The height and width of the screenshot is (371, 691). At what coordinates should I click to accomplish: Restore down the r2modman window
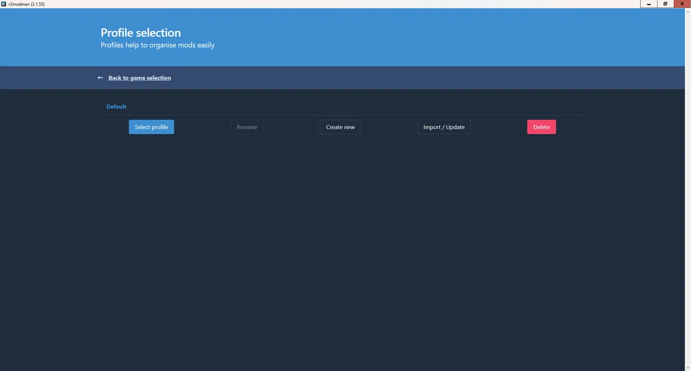coord(665,4)
